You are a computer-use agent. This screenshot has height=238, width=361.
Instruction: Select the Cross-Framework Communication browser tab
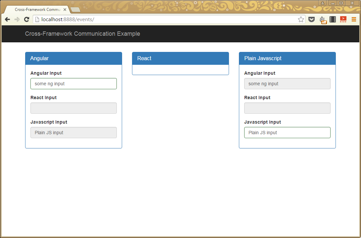click(x=36, y=10)
